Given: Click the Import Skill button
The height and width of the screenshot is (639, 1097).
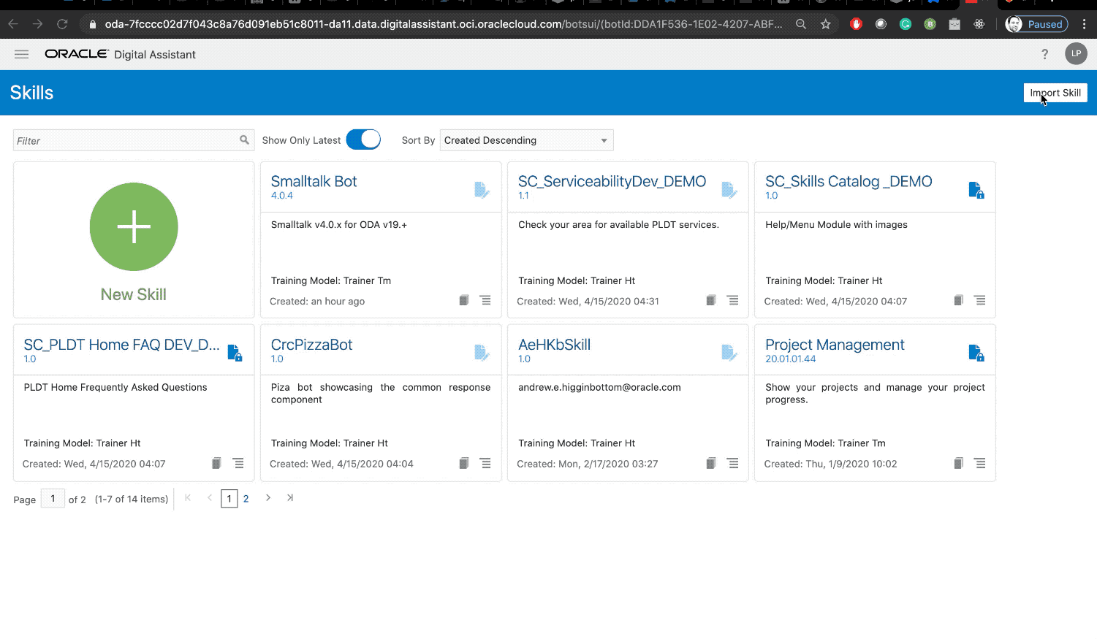Looking at the screenshot, I should (x=1055, y=93).
